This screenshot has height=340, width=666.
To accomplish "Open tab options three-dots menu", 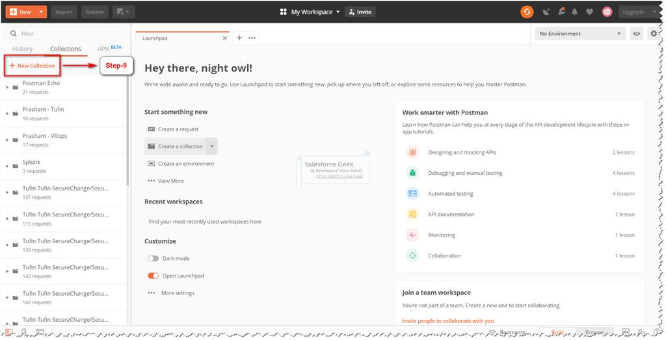I will pos(252,38).
